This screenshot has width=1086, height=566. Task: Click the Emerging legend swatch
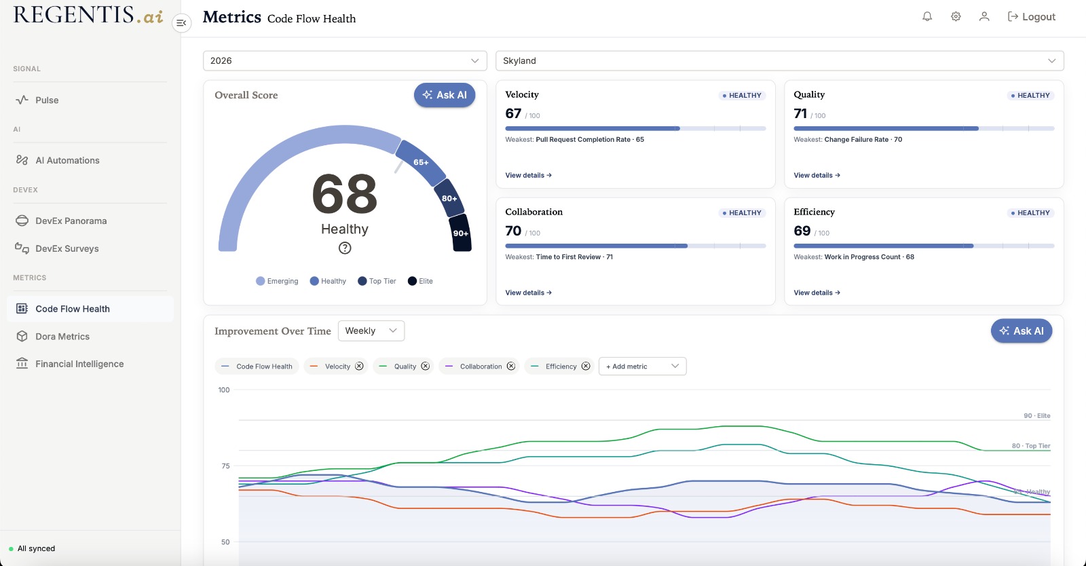coord(261,281)
